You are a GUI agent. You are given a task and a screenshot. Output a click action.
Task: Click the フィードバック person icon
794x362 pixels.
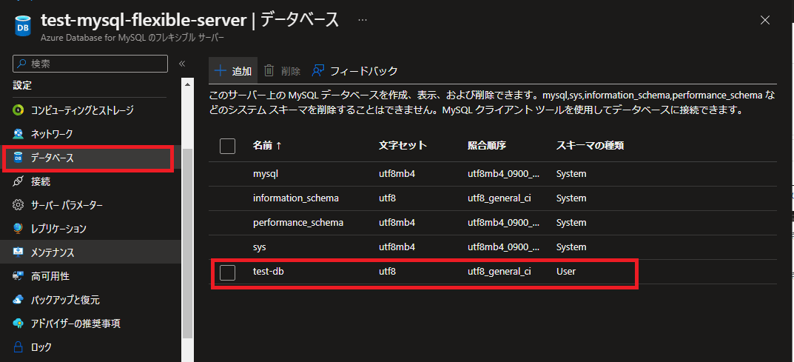tap(318, 71)
